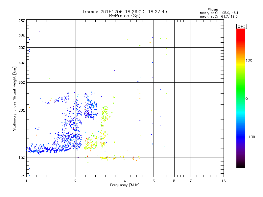Click the '1' x-axis tick label
The height and width of the screenshot is (197, 263).
pos(26,181)
